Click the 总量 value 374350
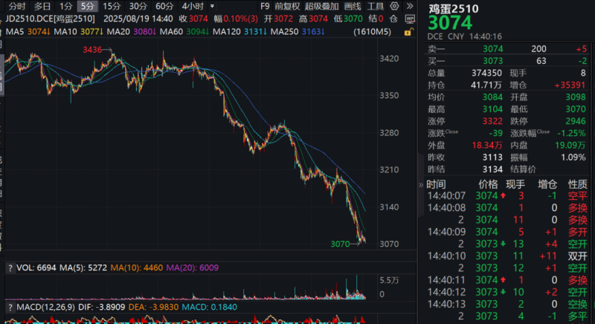The height and width of the screenshot is (324, 595). [x=486, y=73]
